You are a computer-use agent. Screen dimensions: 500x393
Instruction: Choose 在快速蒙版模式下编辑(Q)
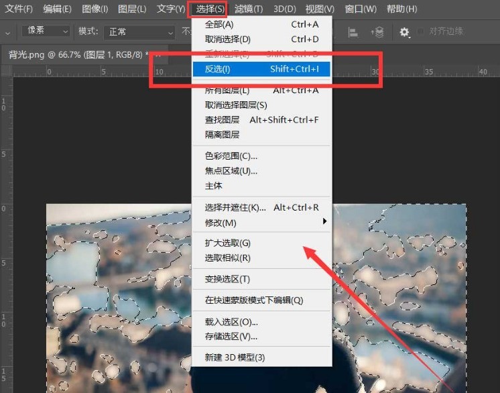(261, 300)
